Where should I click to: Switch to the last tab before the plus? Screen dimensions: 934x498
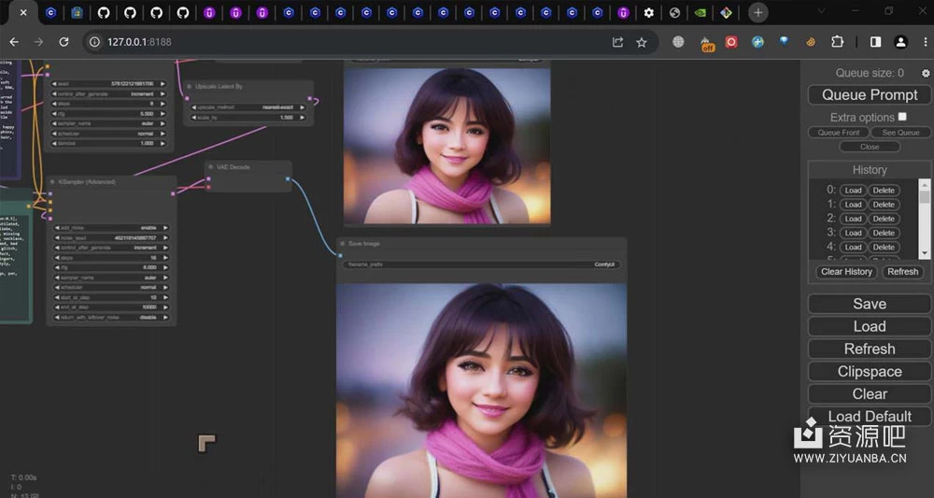pos(726,12)
